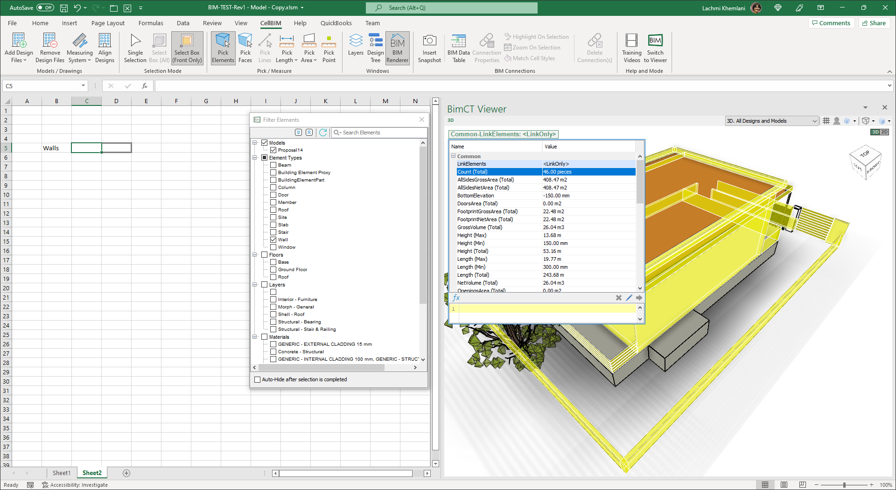Toggle grid icon in BimCT Viewer toolbar
896x490 pixels.
click(x=826, y=121)
